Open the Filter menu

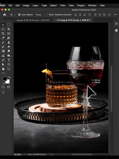pyautogui.click(x=63, y=6)
